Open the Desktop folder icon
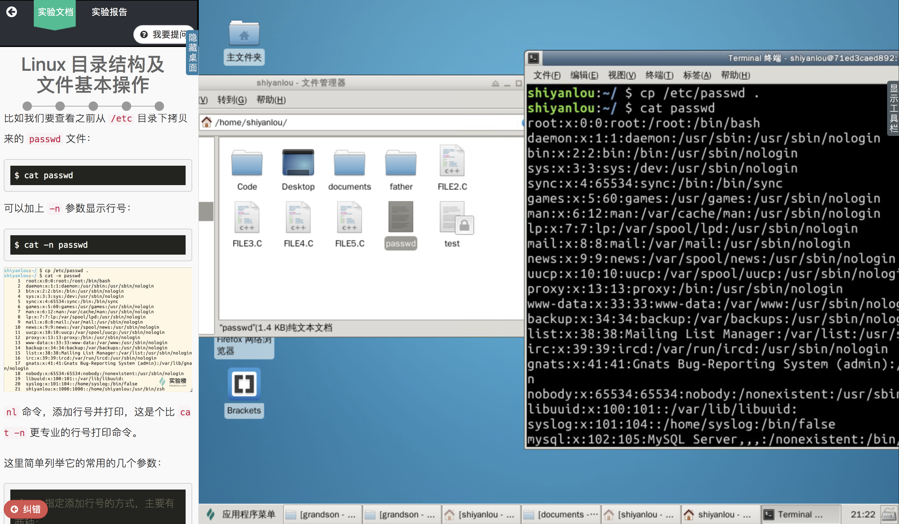Screen dimensions: 899x524 (x=298, y=163)
